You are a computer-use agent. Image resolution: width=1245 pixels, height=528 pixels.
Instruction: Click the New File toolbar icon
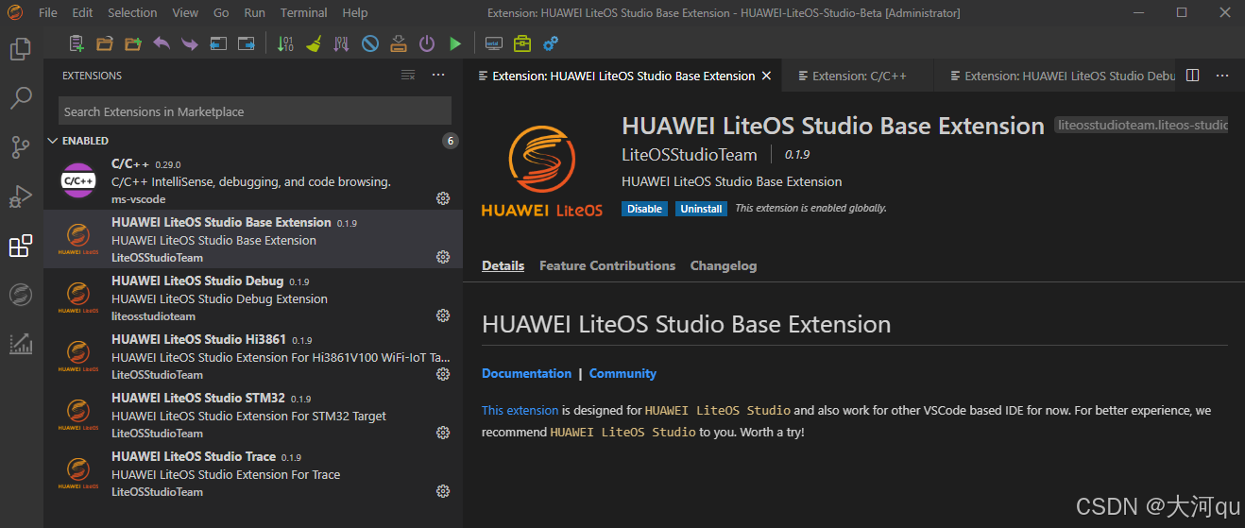77,43
